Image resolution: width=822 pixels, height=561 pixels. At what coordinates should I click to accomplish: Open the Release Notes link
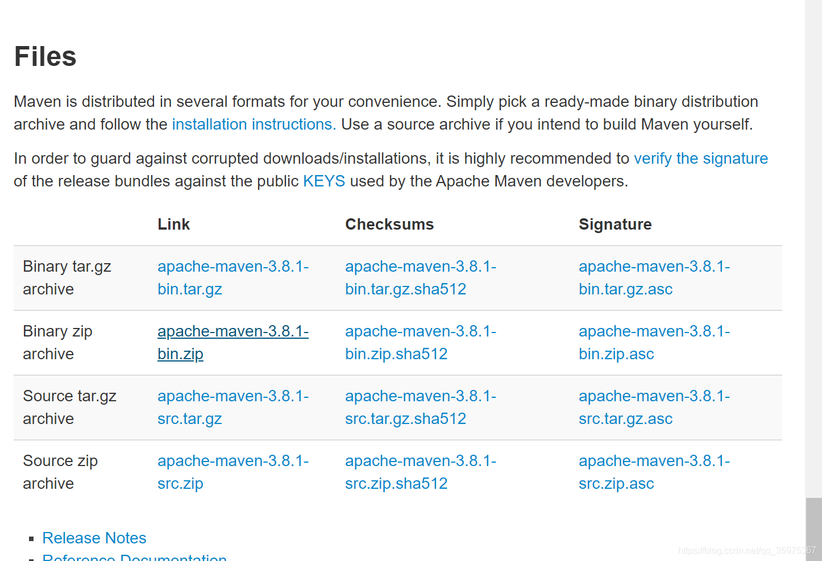point(94,538)
